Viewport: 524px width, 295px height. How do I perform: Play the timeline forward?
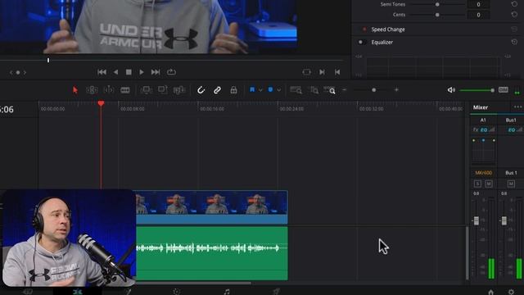[x=142, y=72]
